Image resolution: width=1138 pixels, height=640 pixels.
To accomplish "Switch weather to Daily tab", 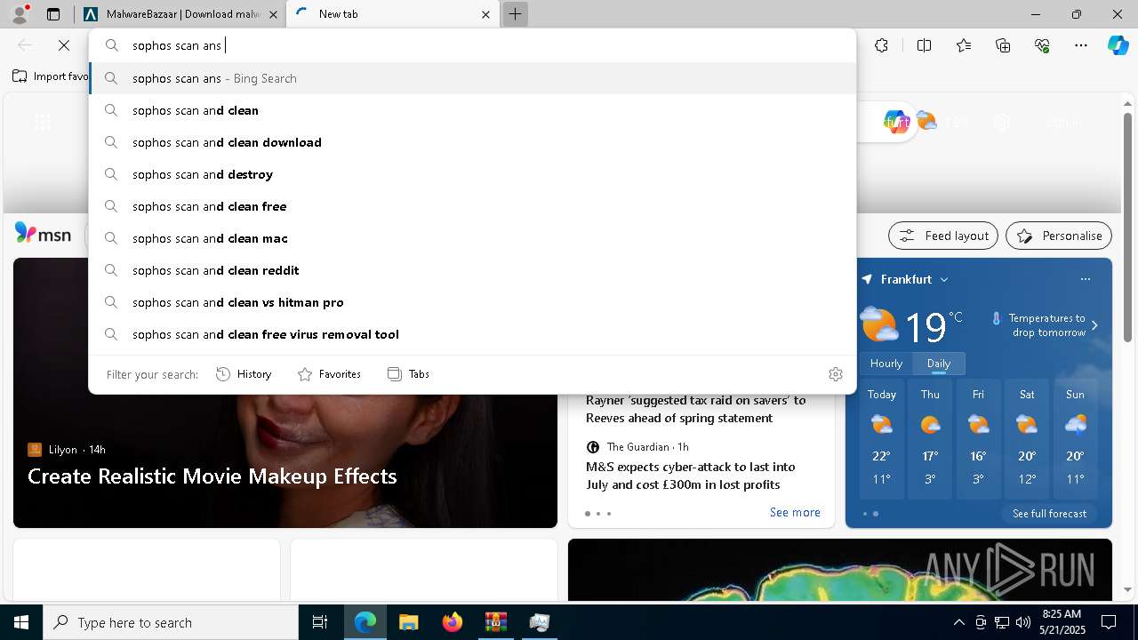I will pyautogui.click(x=939, y=364).
